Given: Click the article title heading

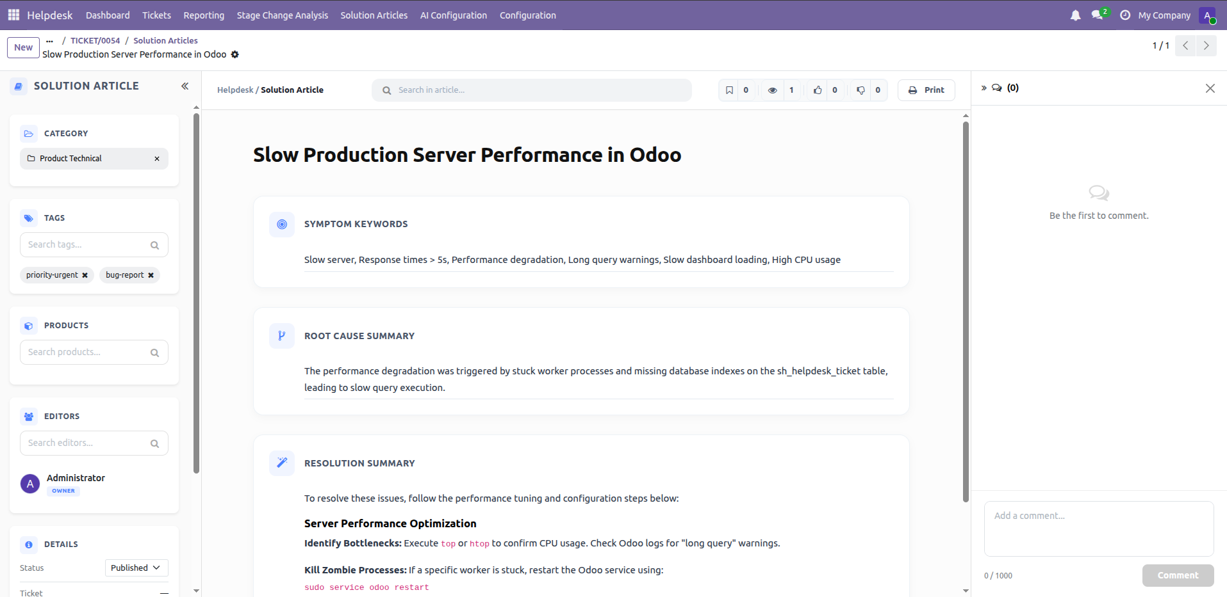Looking at the screenshot, I should (x=467, y=155).
